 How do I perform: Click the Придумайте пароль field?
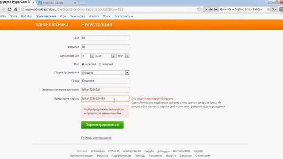coord(105,98)
